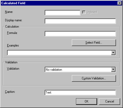Click into the Name text field
Viewport: 123px width, 108px height.
coord(62,13)
